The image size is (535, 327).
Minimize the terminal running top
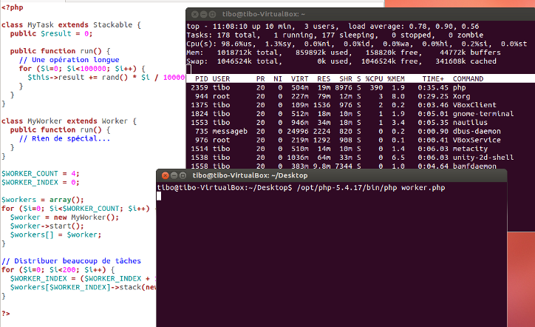(x=203, y=14)
